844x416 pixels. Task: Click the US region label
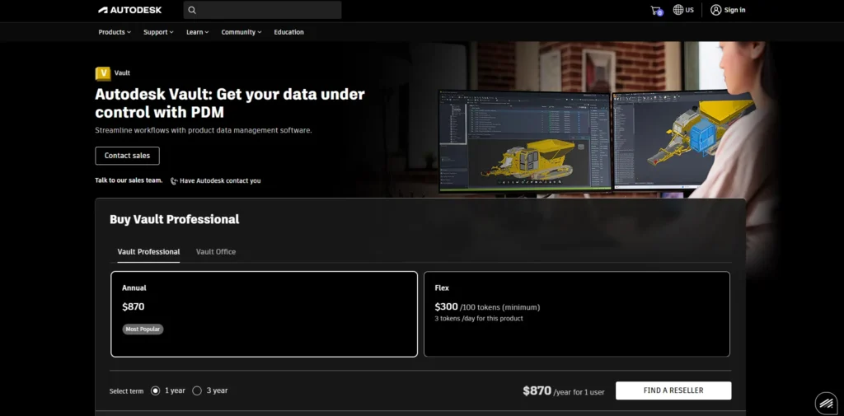(690, 10)
